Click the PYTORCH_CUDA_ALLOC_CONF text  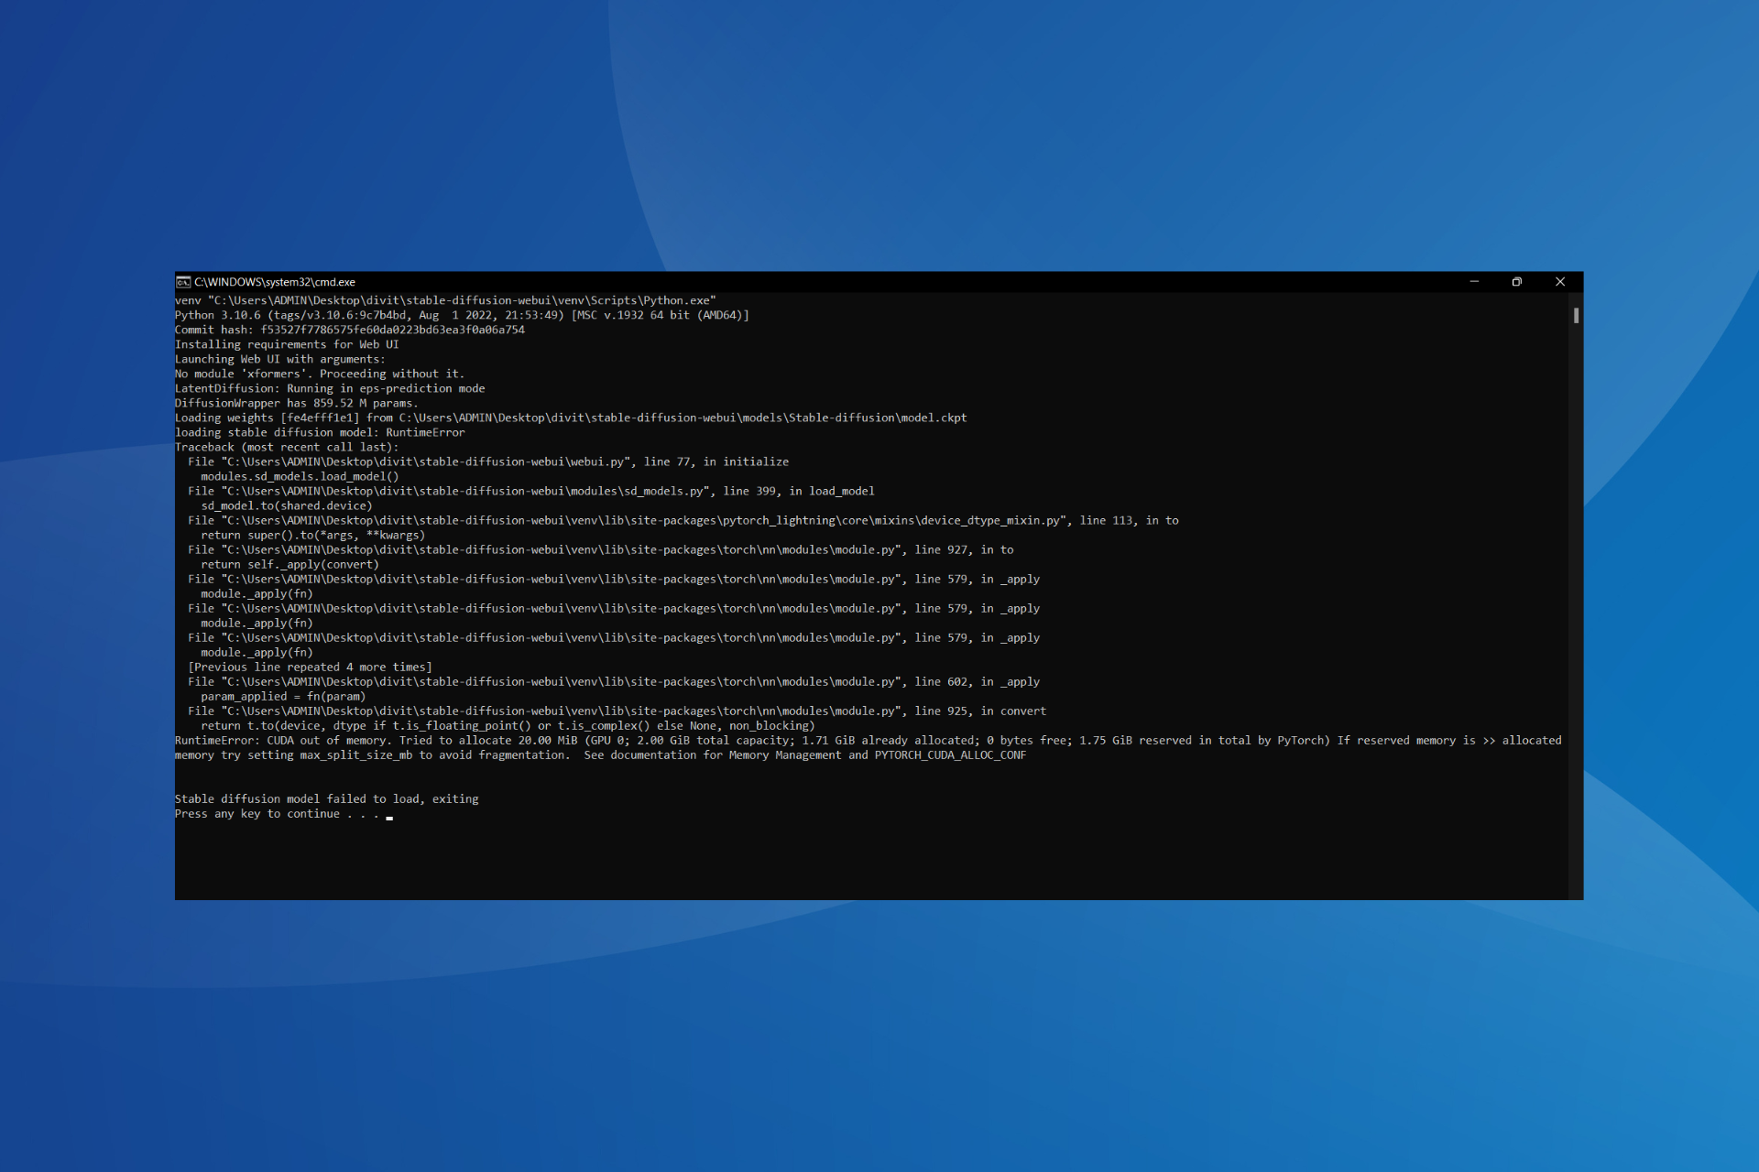[x=949, y=754]
